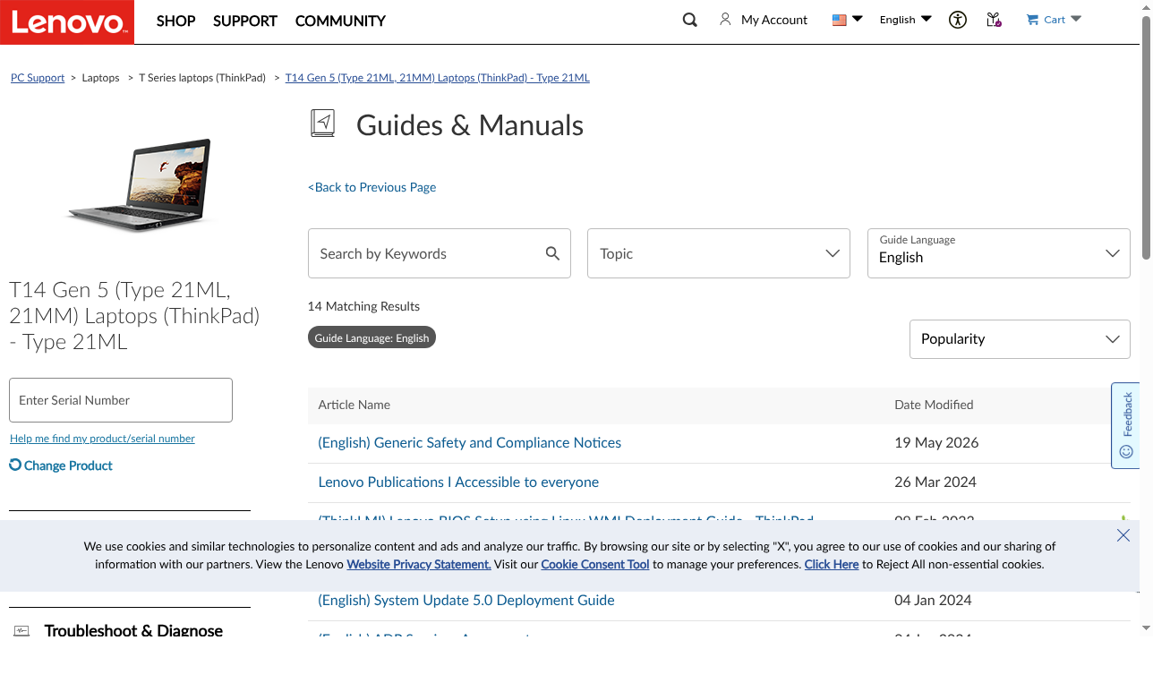This screenshot has width=1153, height=683.
Task: Click the Date Modified column header
Action: point(934,405)
